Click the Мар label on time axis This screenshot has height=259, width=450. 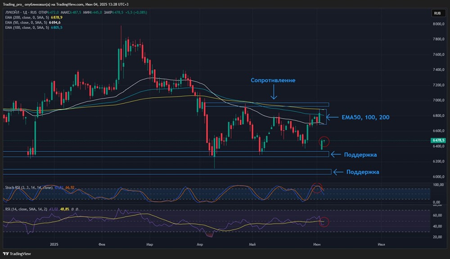[149, 244]
